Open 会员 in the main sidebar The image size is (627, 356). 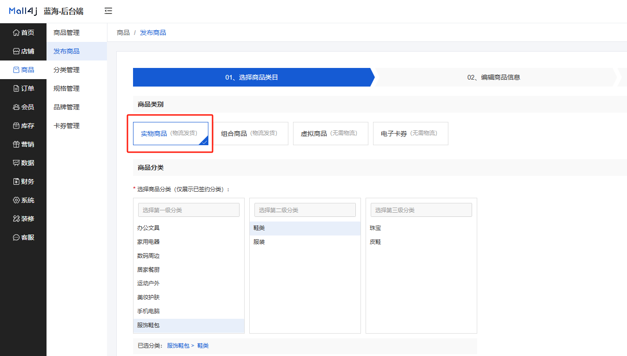point(23,107)
